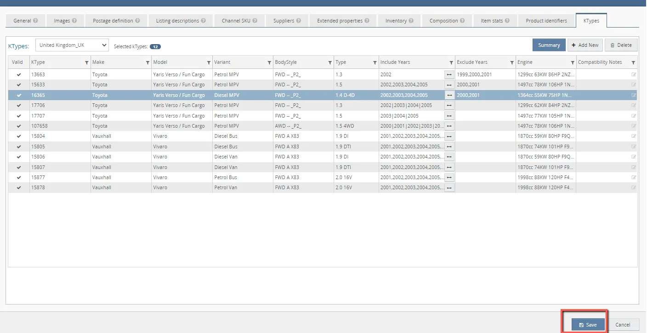This screenshot has width=647, height=333.
Task: Open help icon next to General tab
Action: 36,21
